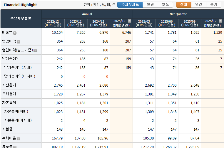Click the 2022/12 annual column header
Viewport: 224px width, 148px height.
[53, 23]
